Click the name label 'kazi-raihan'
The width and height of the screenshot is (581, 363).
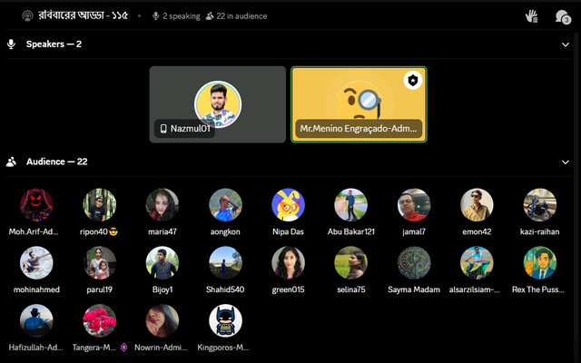coord(540,232)
